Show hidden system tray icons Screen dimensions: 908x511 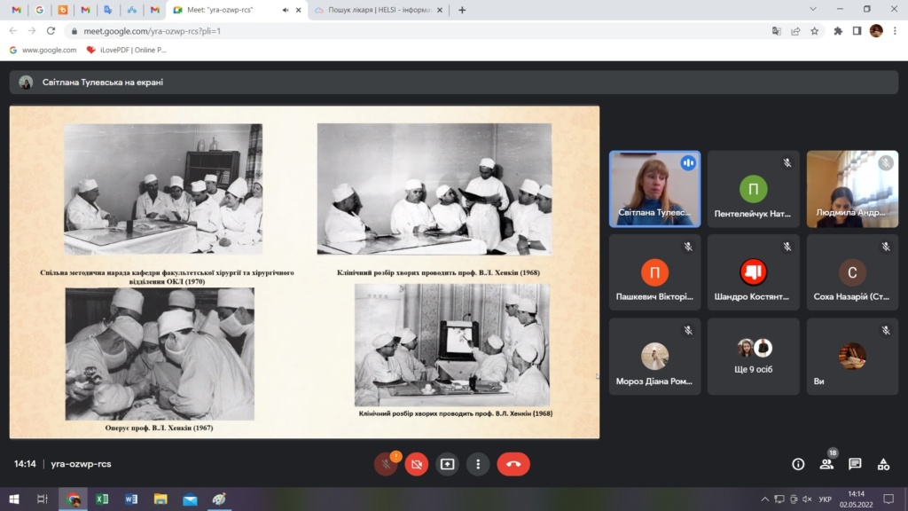pos(765,499)
